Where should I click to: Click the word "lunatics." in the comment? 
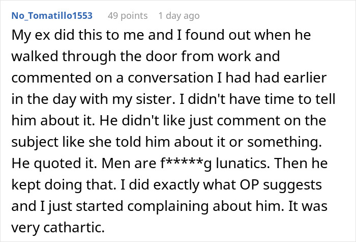243,164
